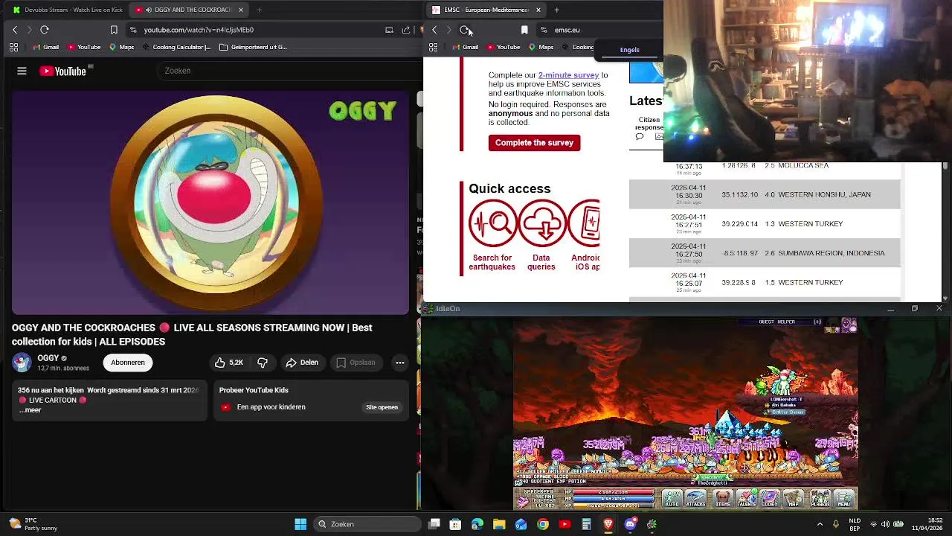Image resolution: width=952 pixels, height=536 pixels.
Task: Click the Oggy video player
Action: tap(210, 203)
